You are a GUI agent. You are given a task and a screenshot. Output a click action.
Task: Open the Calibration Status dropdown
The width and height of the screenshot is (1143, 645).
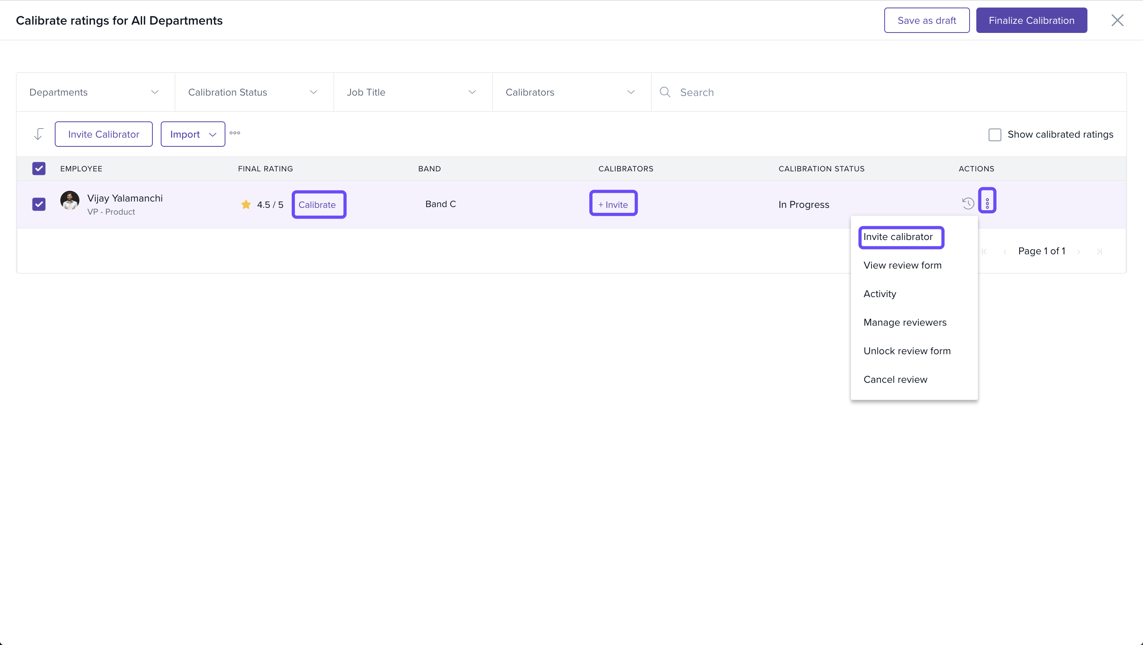254,92
